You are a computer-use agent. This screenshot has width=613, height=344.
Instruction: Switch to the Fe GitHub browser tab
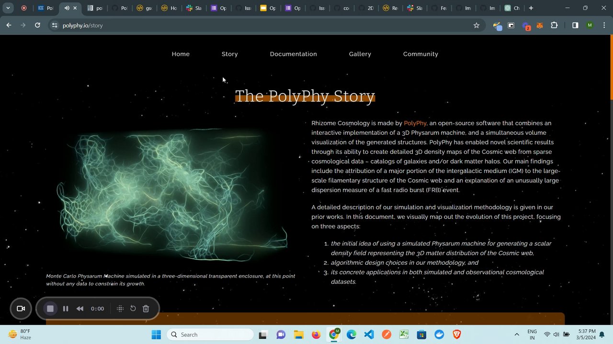click(439, 8)
